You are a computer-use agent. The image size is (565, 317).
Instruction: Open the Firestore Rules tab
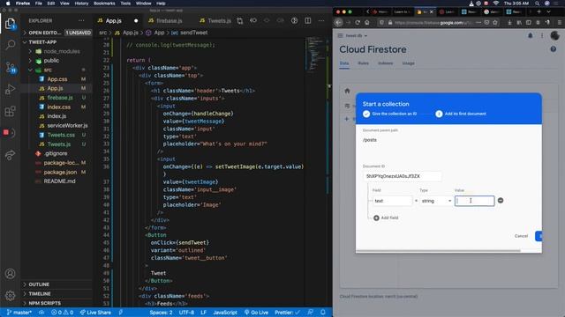(363, 63)
